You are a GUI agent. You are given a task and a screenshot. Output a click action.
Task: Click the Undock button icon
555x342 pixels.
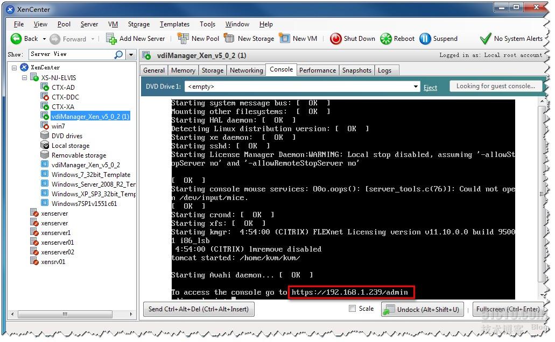[x=389, y=310]
